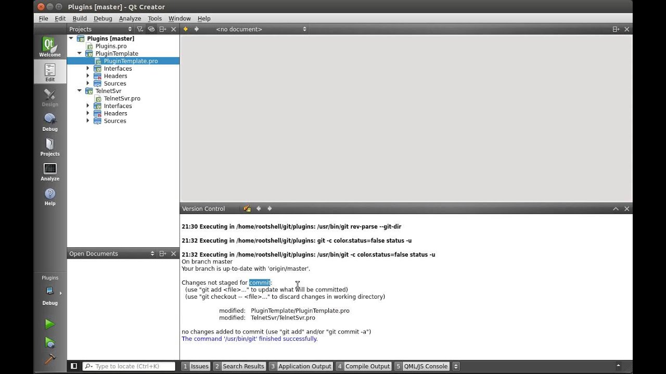Show the Issues output pane

(x=196, y=366)
